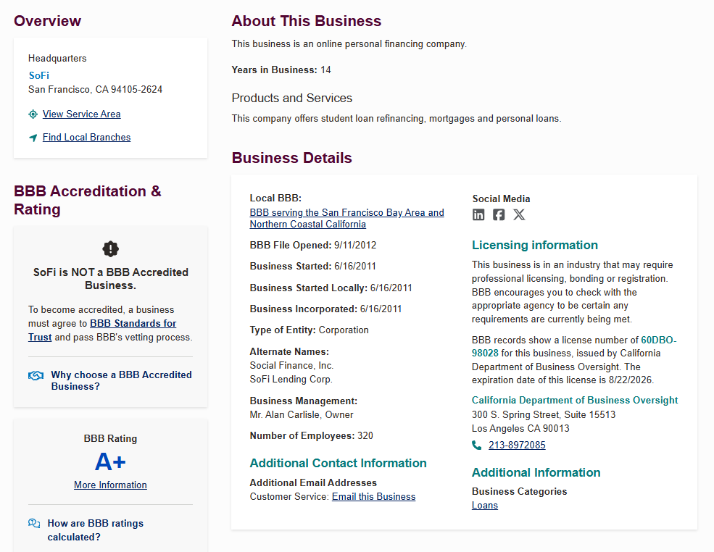Viewport: 714px width, 552px height.
Task: Open Why choose a BBB Accredited Business
Action: [121, 380]
